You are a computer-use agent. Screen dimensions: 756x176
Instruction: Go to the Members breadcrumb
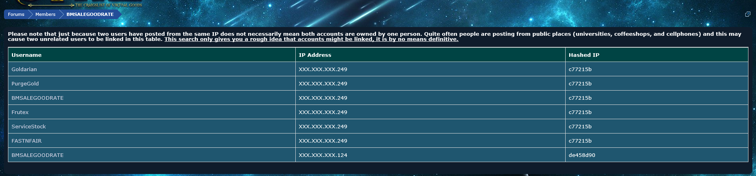pos(45,14)
